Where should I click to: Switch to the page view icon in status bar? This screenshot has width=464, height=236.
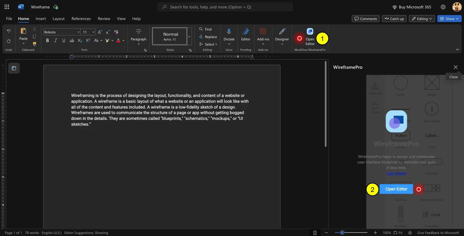coord(315,233)
